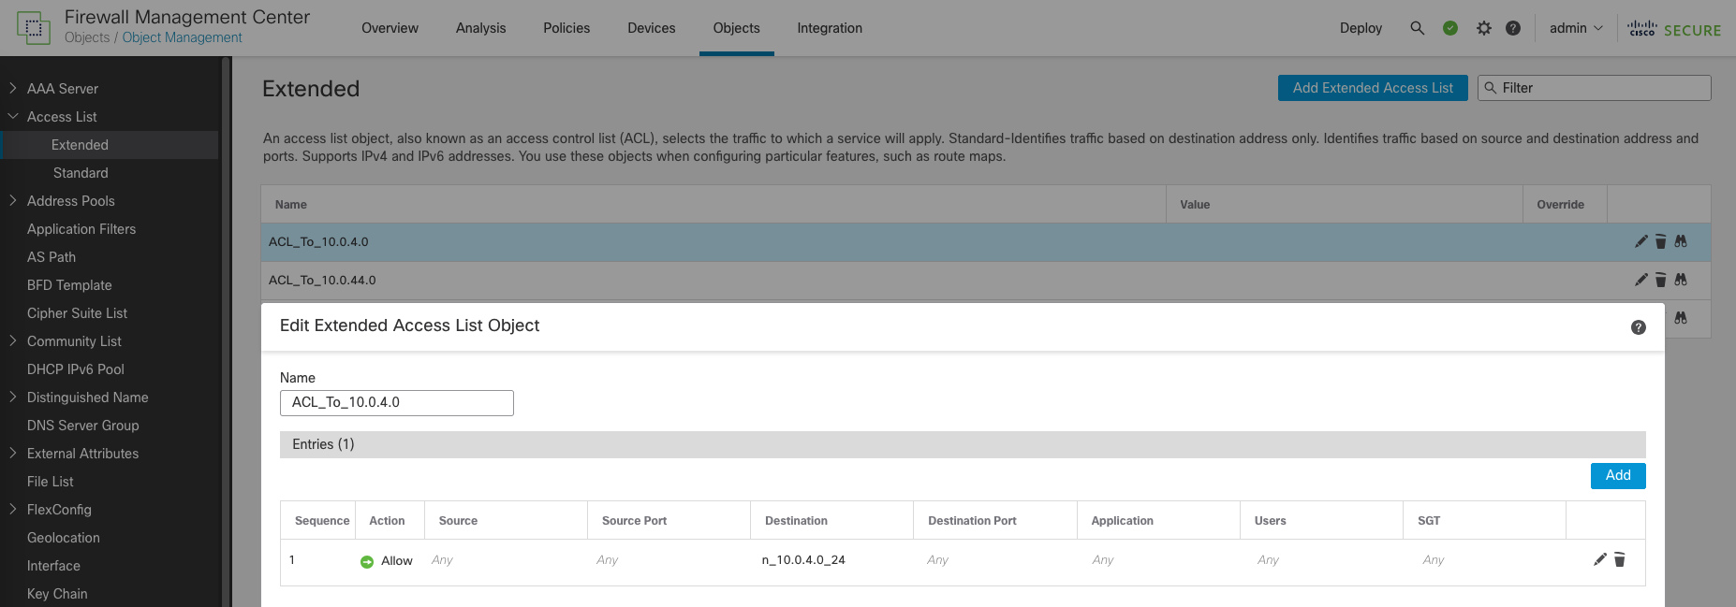
Task: Open the settings gear icon
Action: (1483, 28)
